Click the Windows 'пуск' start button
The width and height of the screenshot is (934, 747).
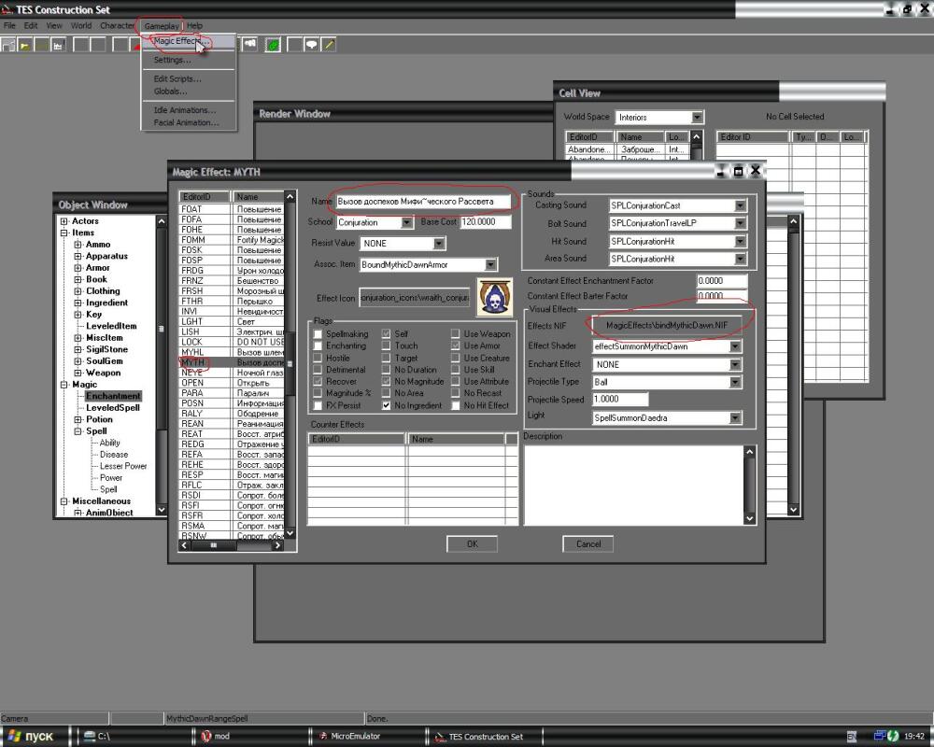[33, 737]
